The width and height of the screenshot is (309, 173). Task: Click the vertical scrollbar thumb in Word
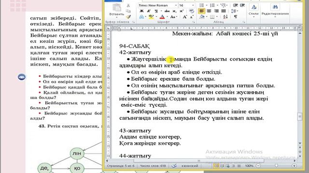pos(300,116)
